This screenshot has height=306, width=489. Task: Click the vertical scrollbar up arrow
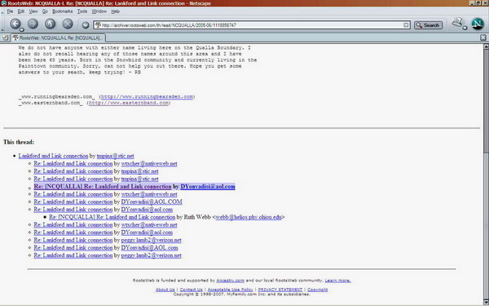[486, 47]
